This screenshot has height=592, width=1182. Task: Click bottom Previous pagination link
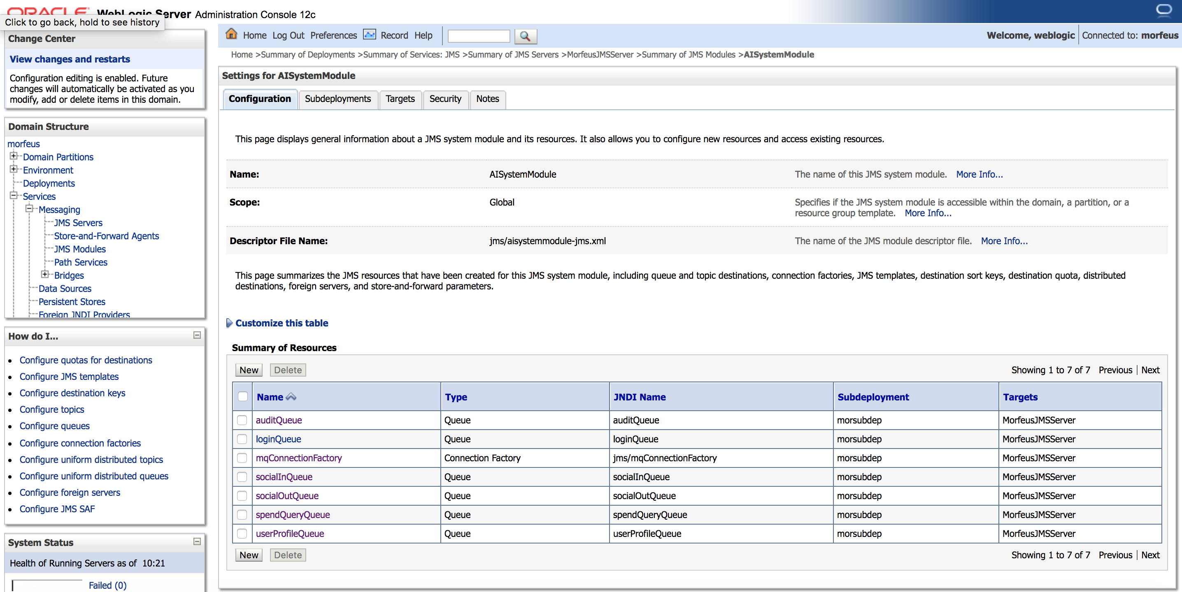[x=1115, y=555]
